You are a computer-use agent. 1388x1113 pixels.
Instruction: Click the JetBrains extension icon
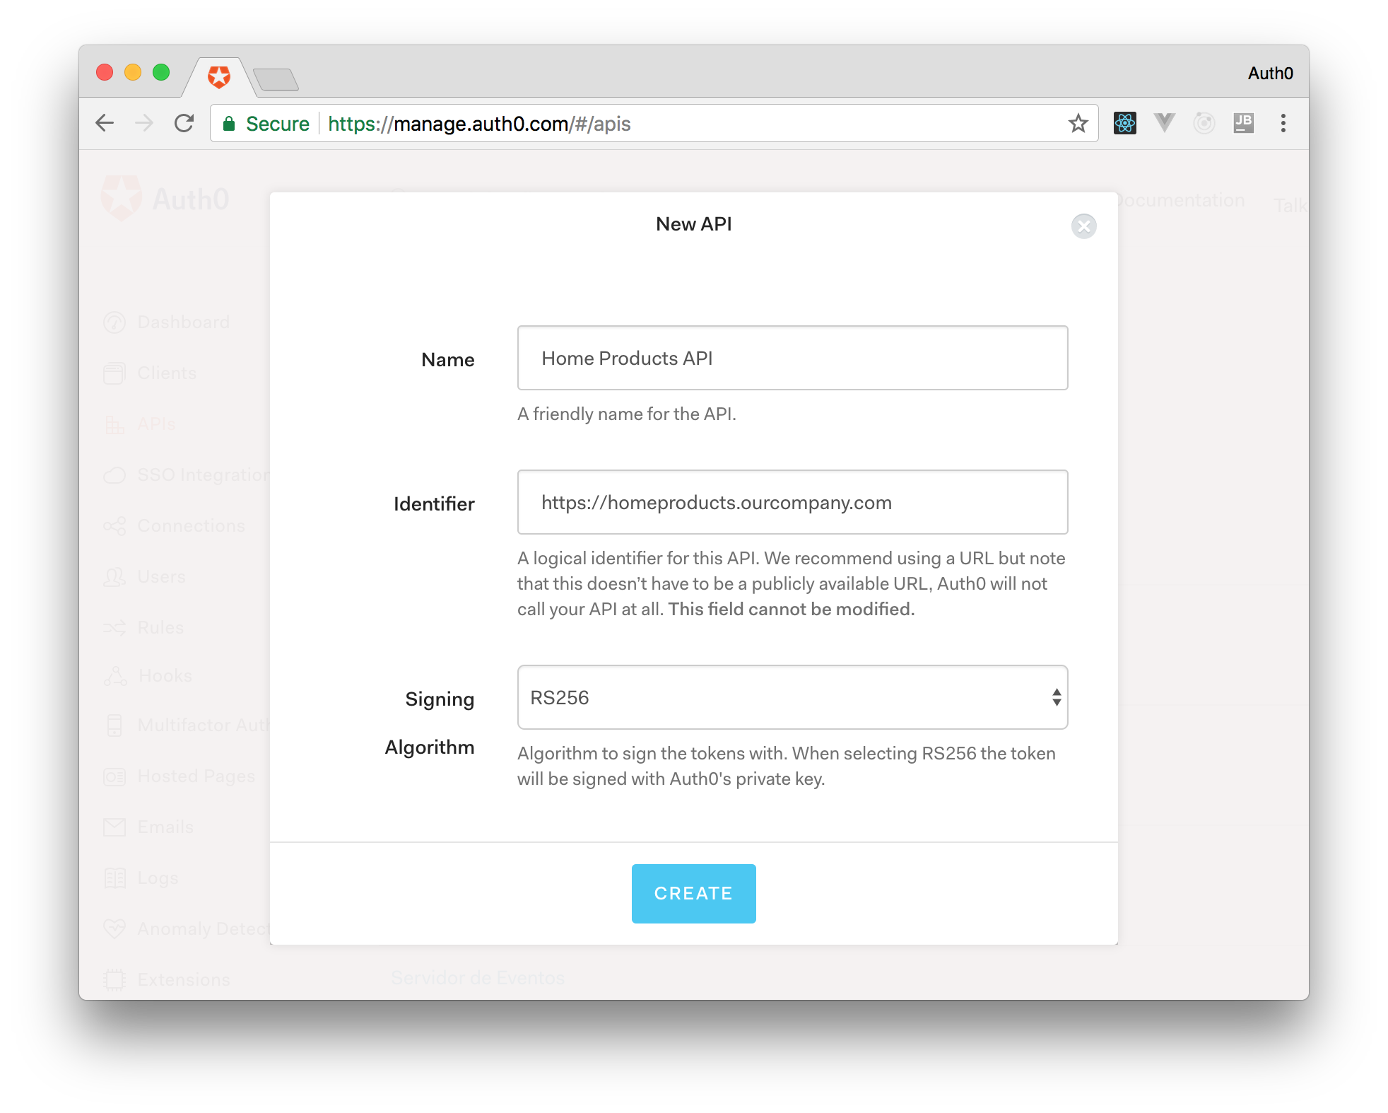(x=1243, y=124)
